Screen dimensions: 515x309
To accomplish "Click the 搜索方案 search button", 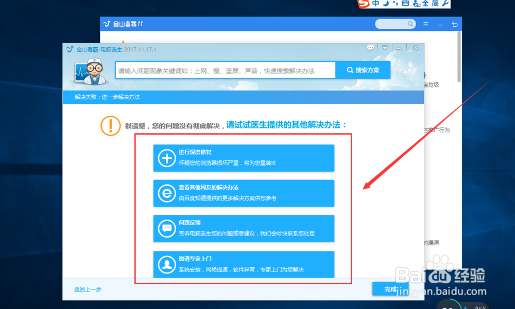I will click(363, 70).
